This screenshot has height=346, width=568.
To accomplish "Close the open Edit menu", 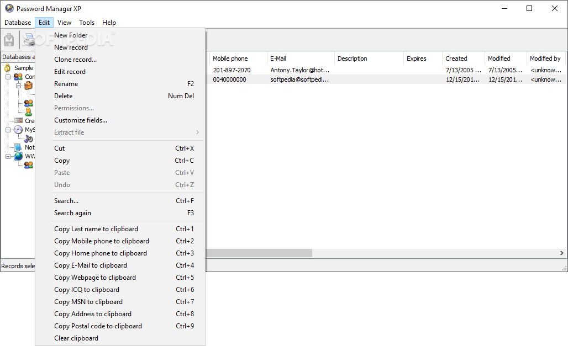I will click(x=44, y=23).
